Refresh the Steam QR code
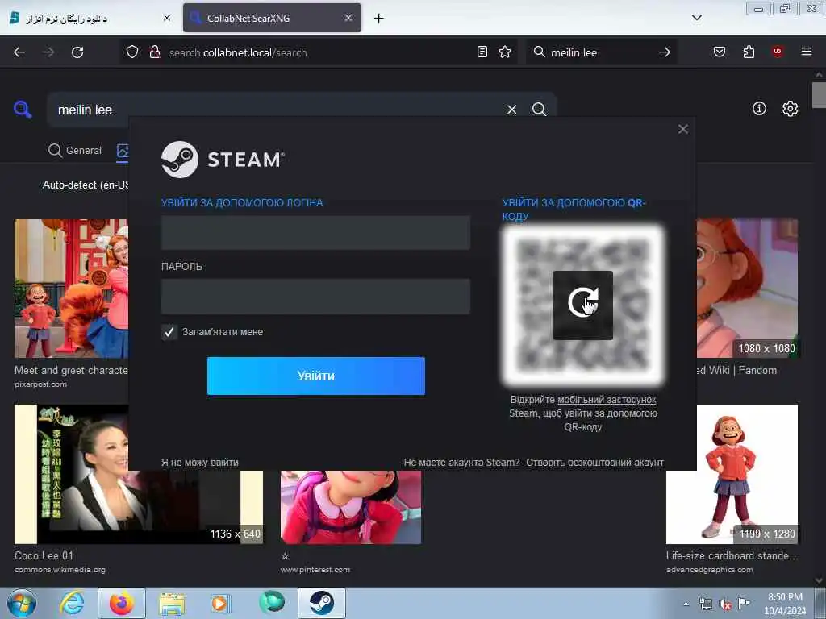Image resolution: width=826 pixels, height=619 pixels. pyautogui.click(x=582, y=305)
